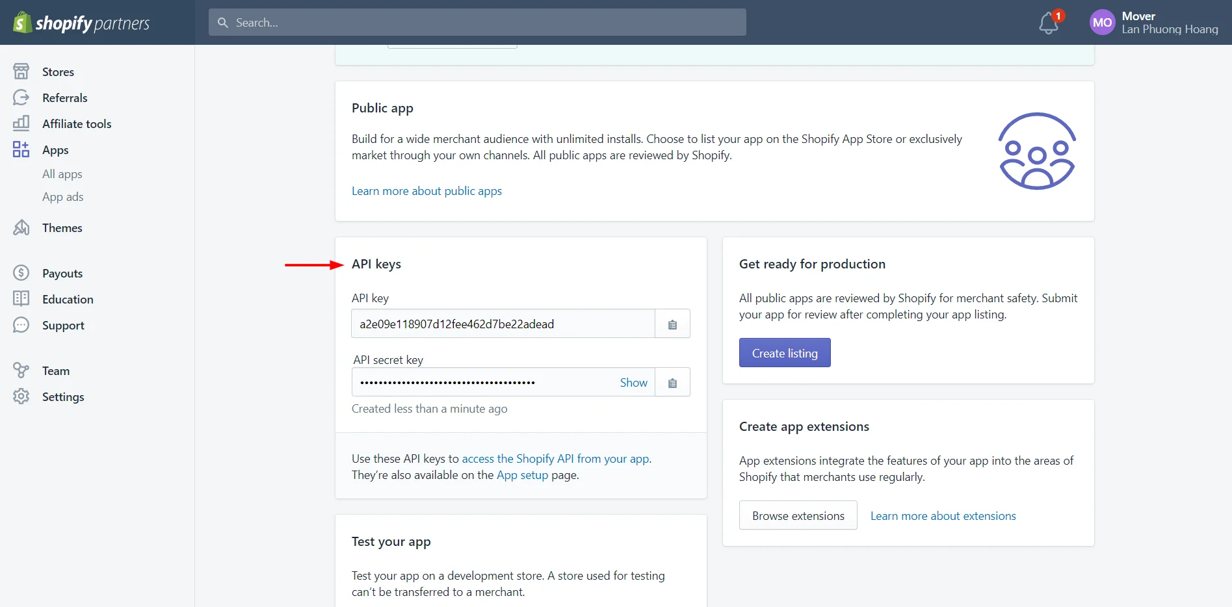The image size is (1232, 607).
Task: Copy the API secret key to clipboard
Action: pyautogui.click(x=672, y=382)
